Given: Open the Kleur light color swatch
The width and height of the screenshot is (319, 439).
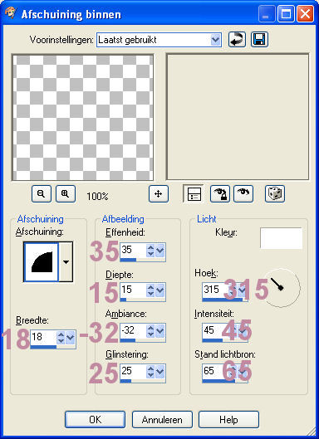Looking at the screenshot, I should coord(281,238).
